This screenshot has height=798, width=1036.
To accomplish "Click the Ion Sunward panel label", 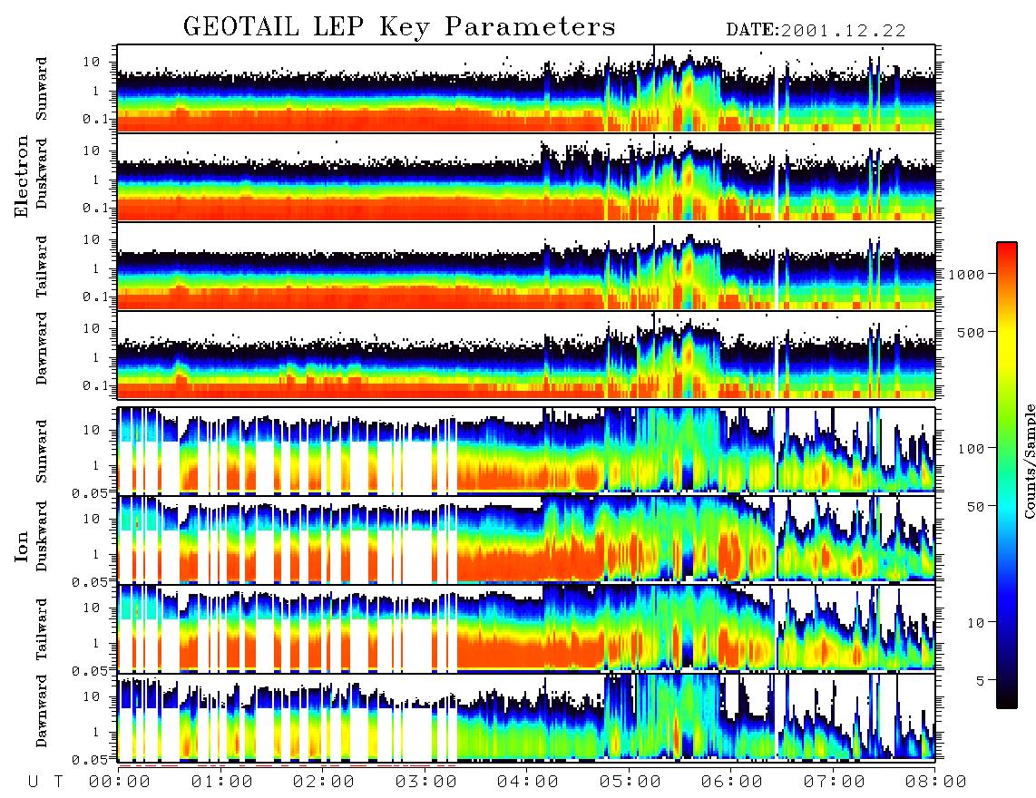I will coord(42,451).
